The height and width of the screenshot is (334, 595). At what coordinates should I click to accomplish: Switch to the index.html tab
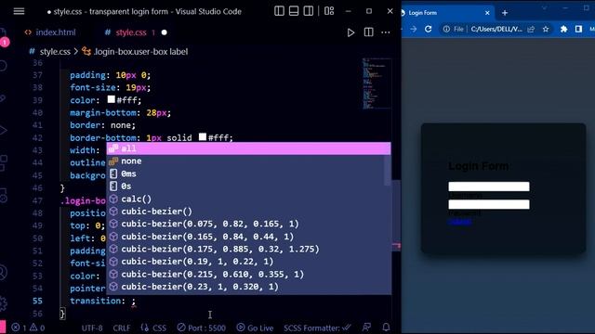pos(50,32)
